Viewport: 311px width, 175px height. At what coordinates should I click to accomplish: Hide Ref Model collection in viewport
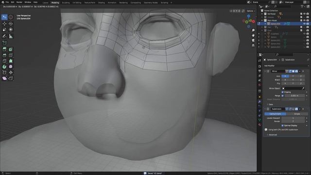click(x=304, y=14)
